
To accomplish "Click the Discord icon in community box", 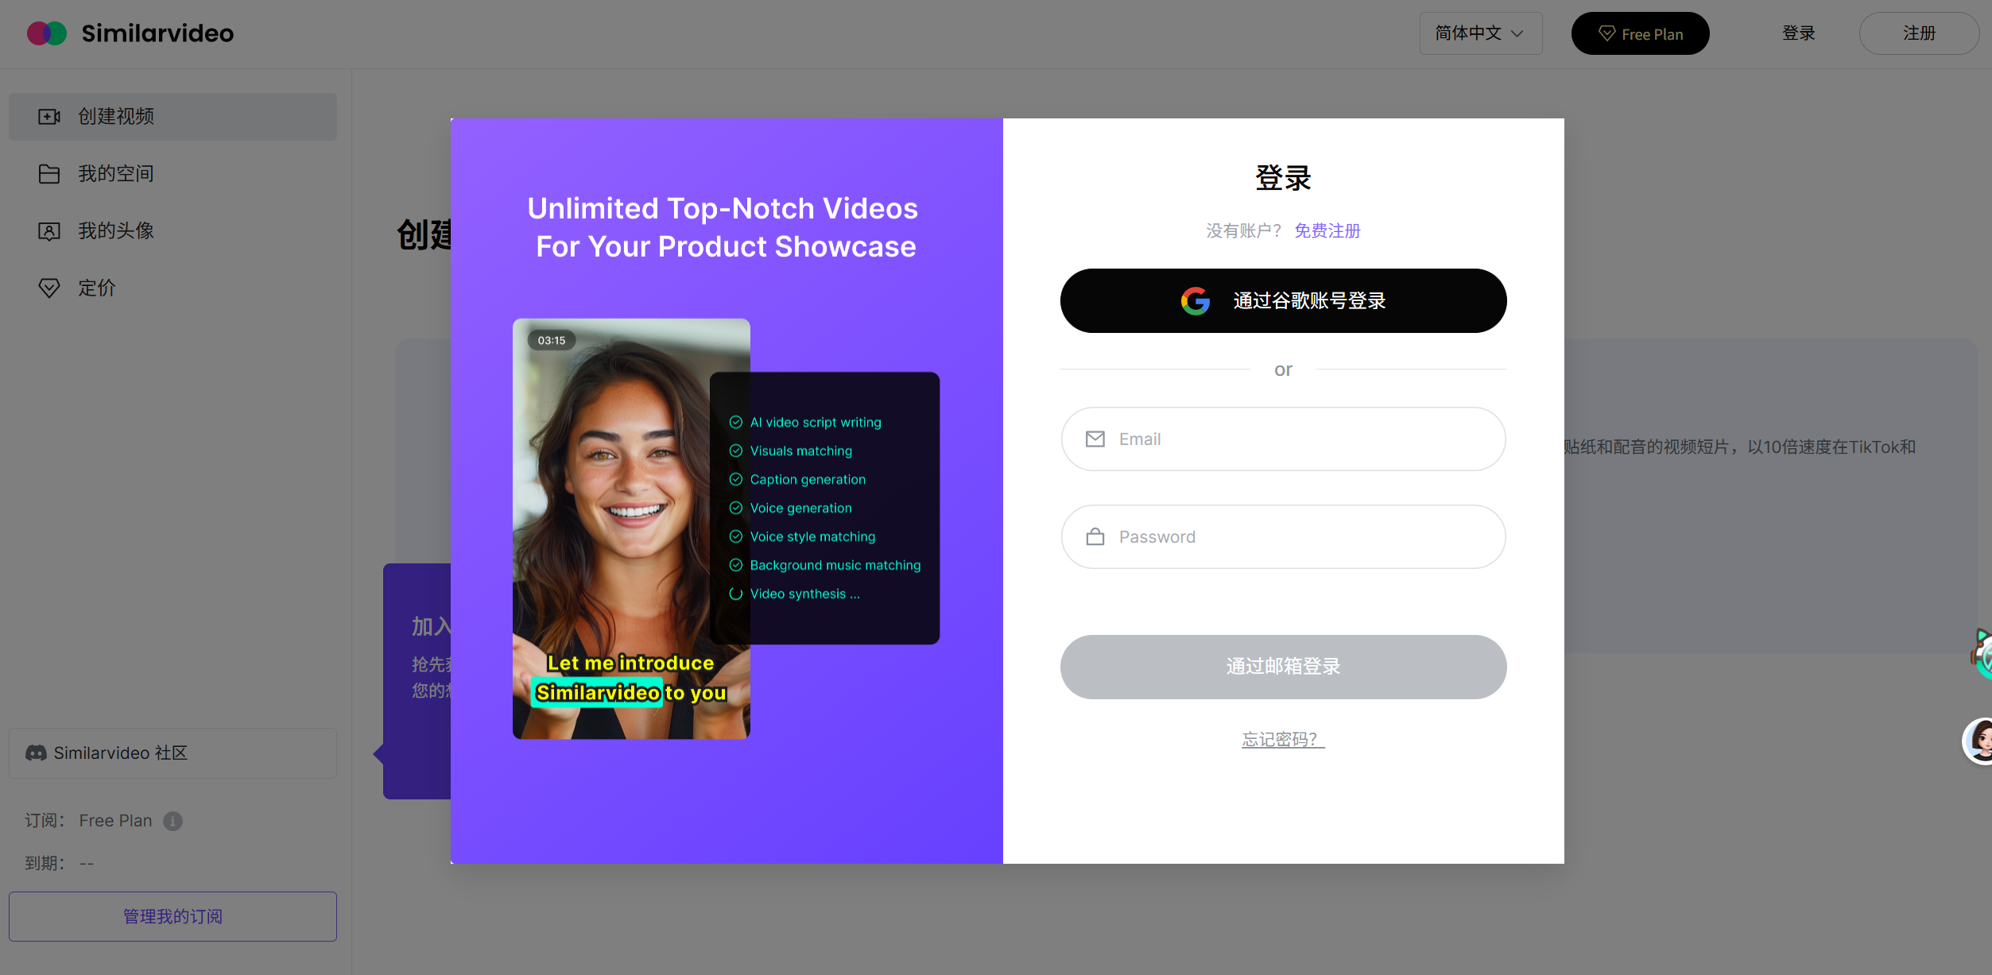I will click(x=36, y=753).
